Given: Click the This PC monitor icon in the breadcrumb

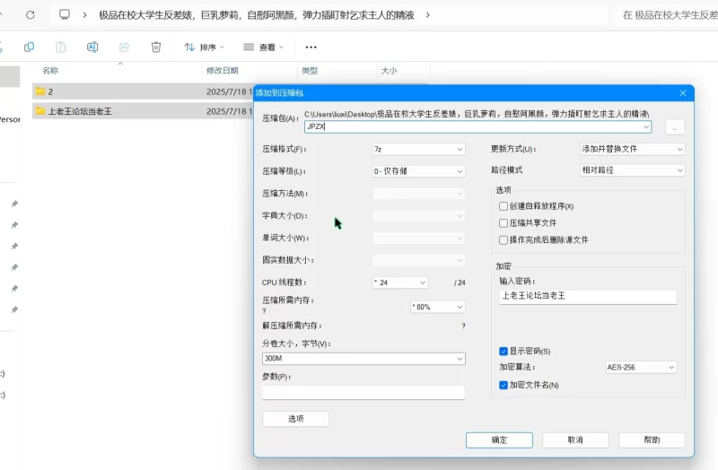Looking at the screenshot, I should (65, 14).
